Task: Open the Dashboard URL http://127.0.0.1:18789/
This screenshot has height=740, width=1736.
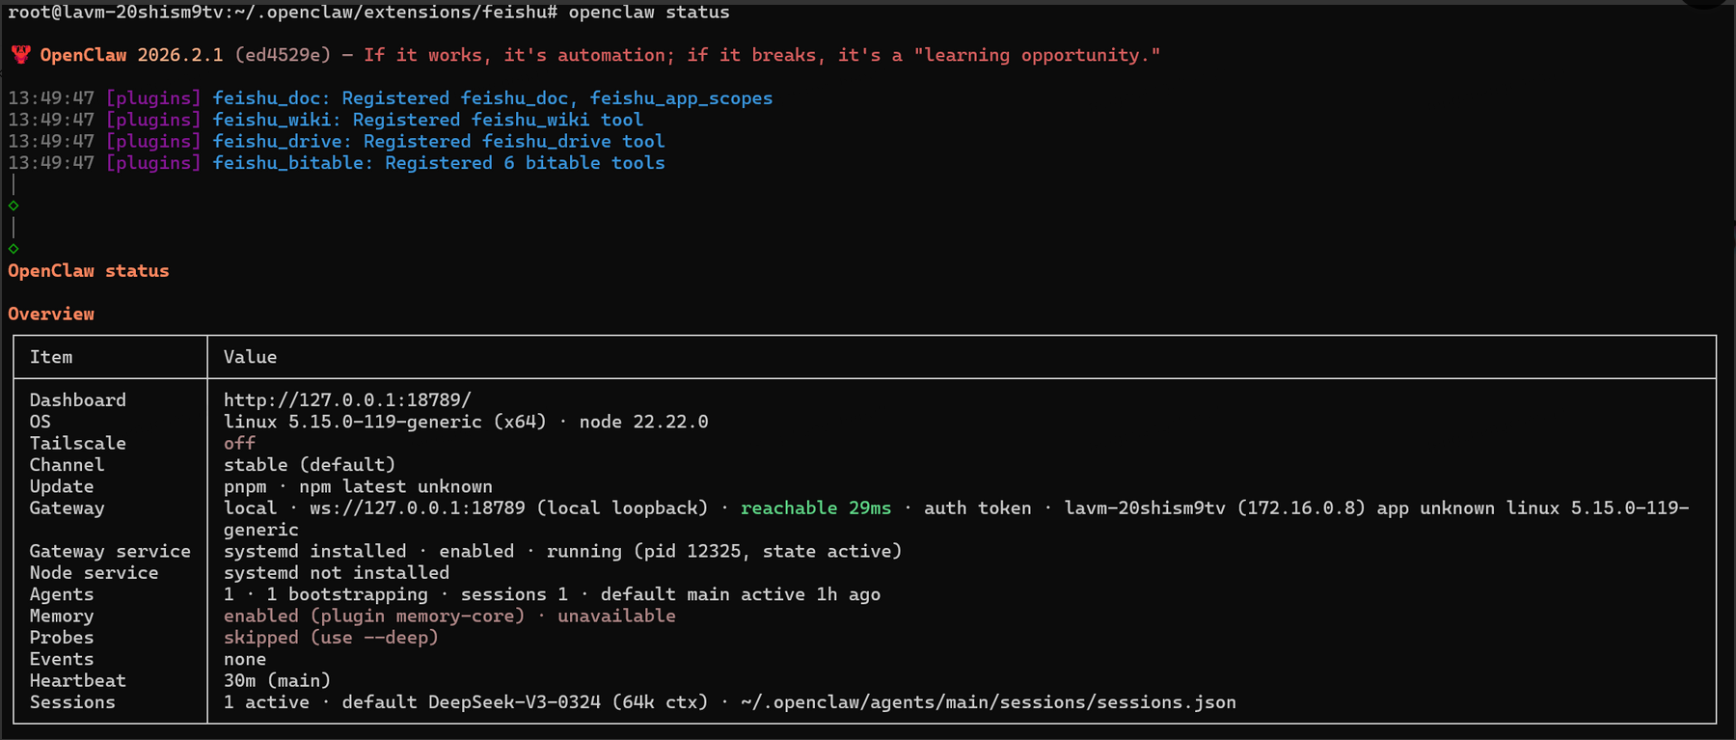Action: pyautogui.click(x=347, y=400)
